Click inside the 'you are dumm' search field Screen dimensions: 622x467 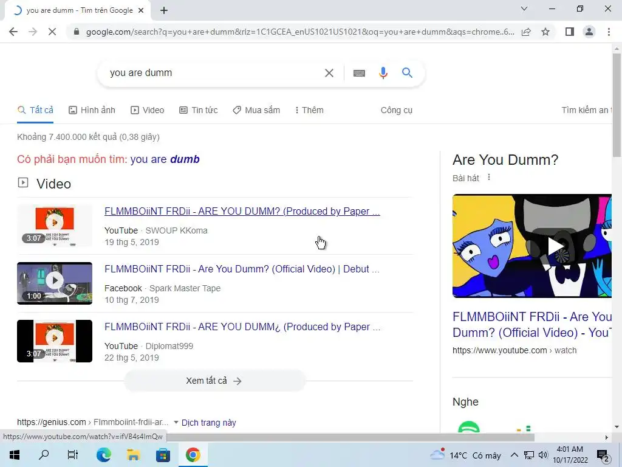tap(214, 73)
